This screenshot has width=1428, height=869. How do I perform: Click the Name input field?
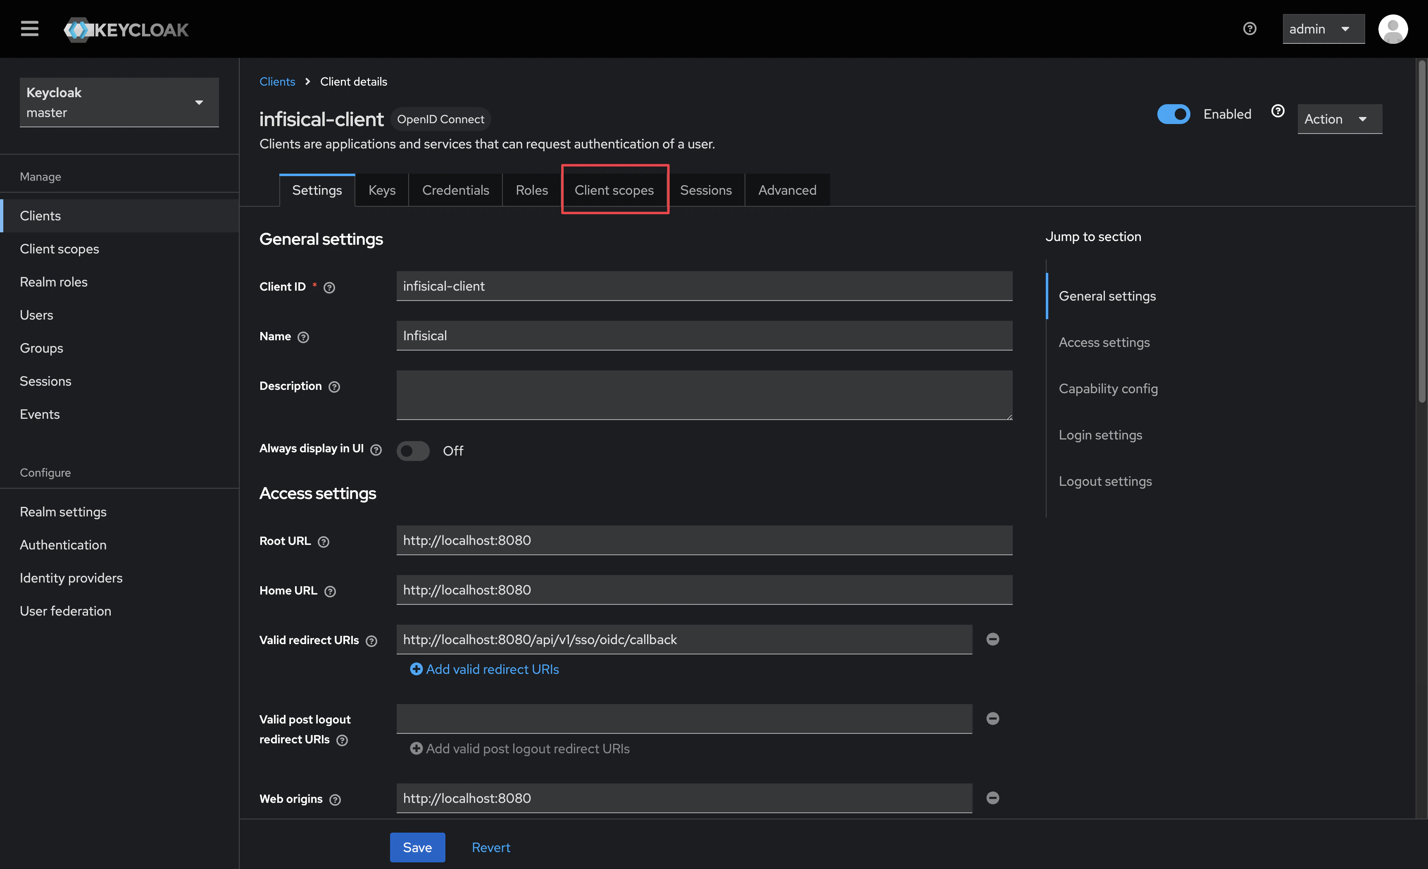(x=704, y=336)
